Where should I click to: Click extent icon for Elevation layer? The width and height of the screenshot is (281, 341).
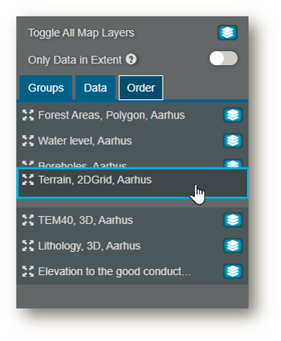[x=28, y=271]
